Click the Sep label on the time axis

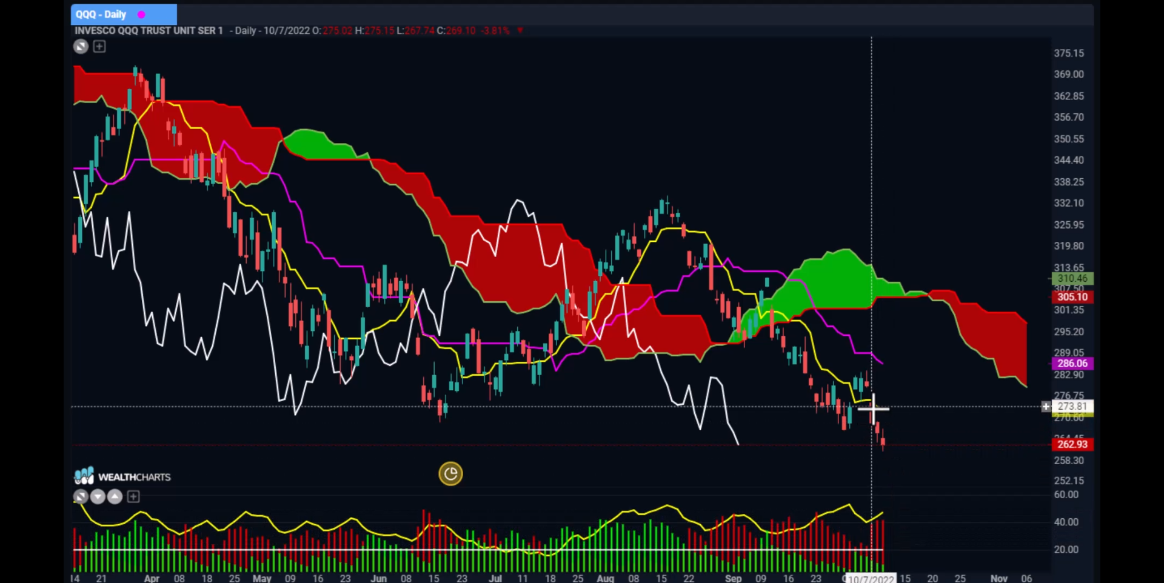[733, 578]
